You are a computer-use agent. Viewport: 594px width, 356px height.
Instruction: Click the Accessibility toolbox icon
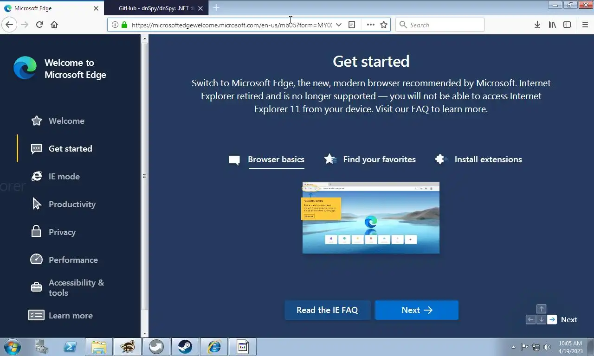36,287
